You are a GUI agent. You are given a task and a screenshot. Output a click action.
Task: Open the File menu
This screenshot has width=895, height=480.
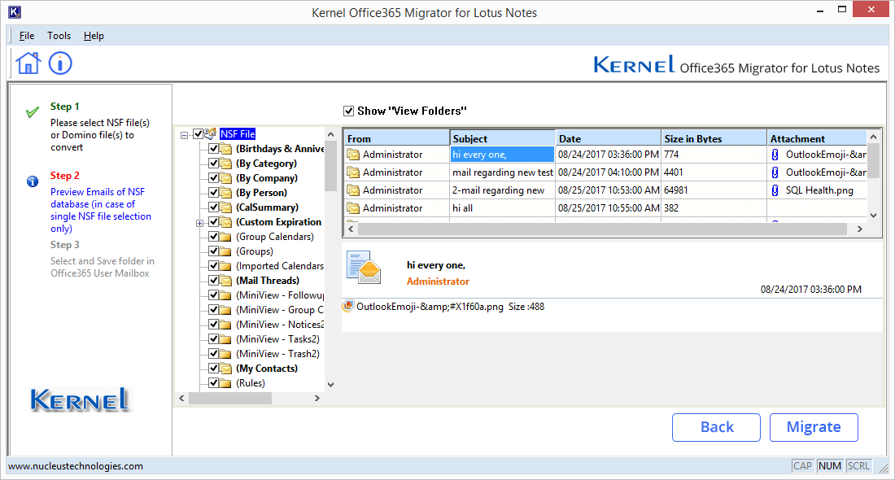26,35
